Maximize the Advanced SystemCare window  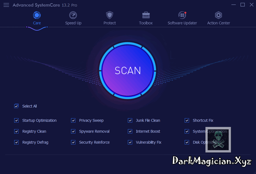(x=243, y=5)
